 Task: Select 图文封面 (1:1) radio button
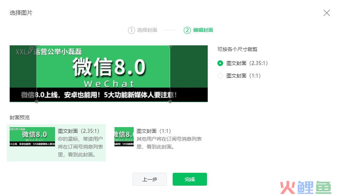(220, 76)
